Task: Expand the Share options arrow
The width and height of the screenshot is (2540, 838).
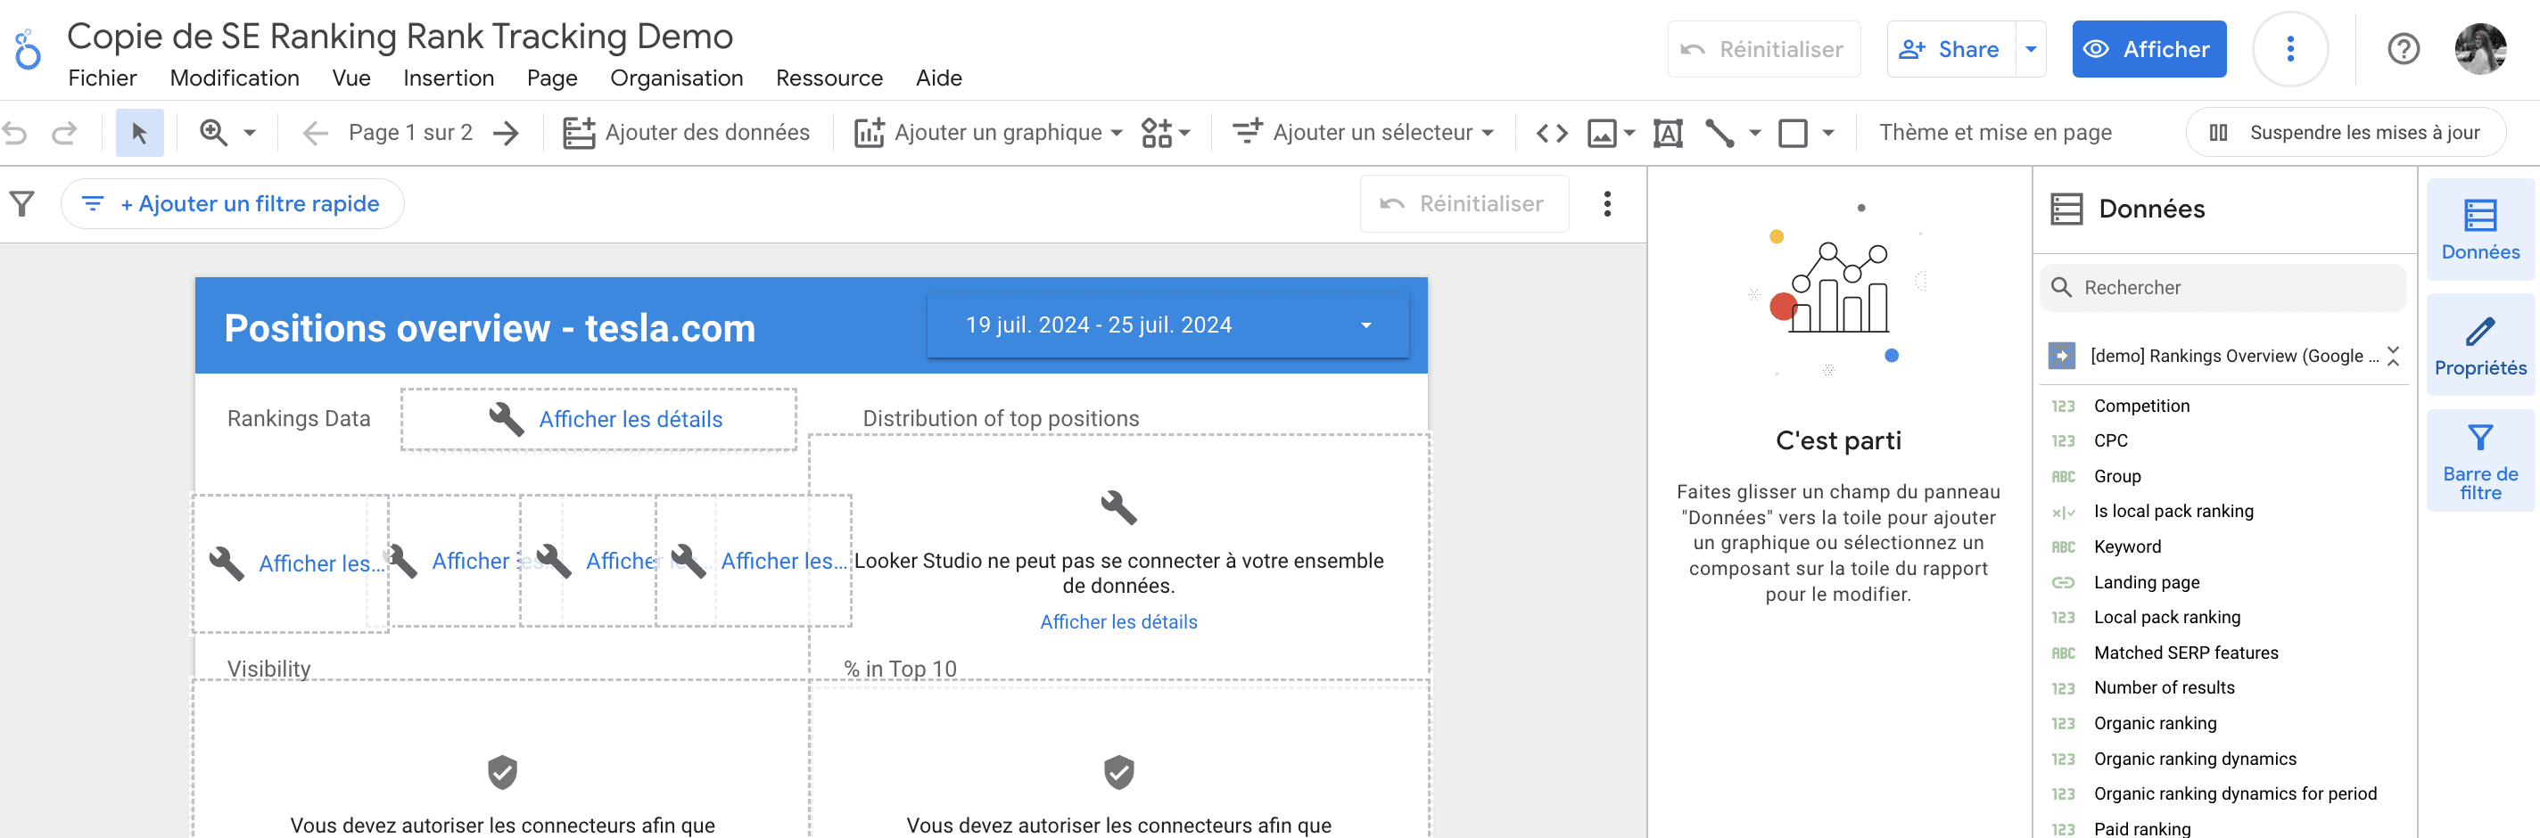Action: 2032,49
